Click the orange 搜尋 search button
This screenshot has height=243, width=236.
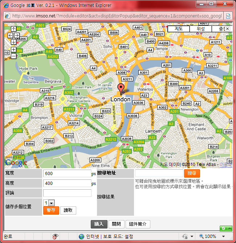[192, 173]
